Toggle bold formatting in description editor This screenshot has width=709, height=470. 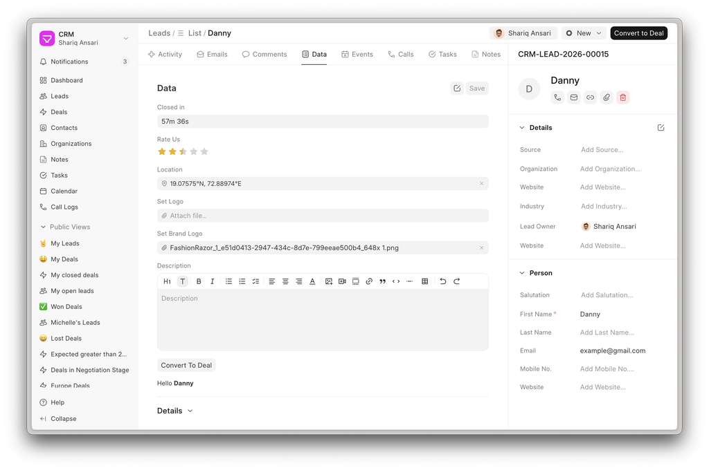pos(199,281)
